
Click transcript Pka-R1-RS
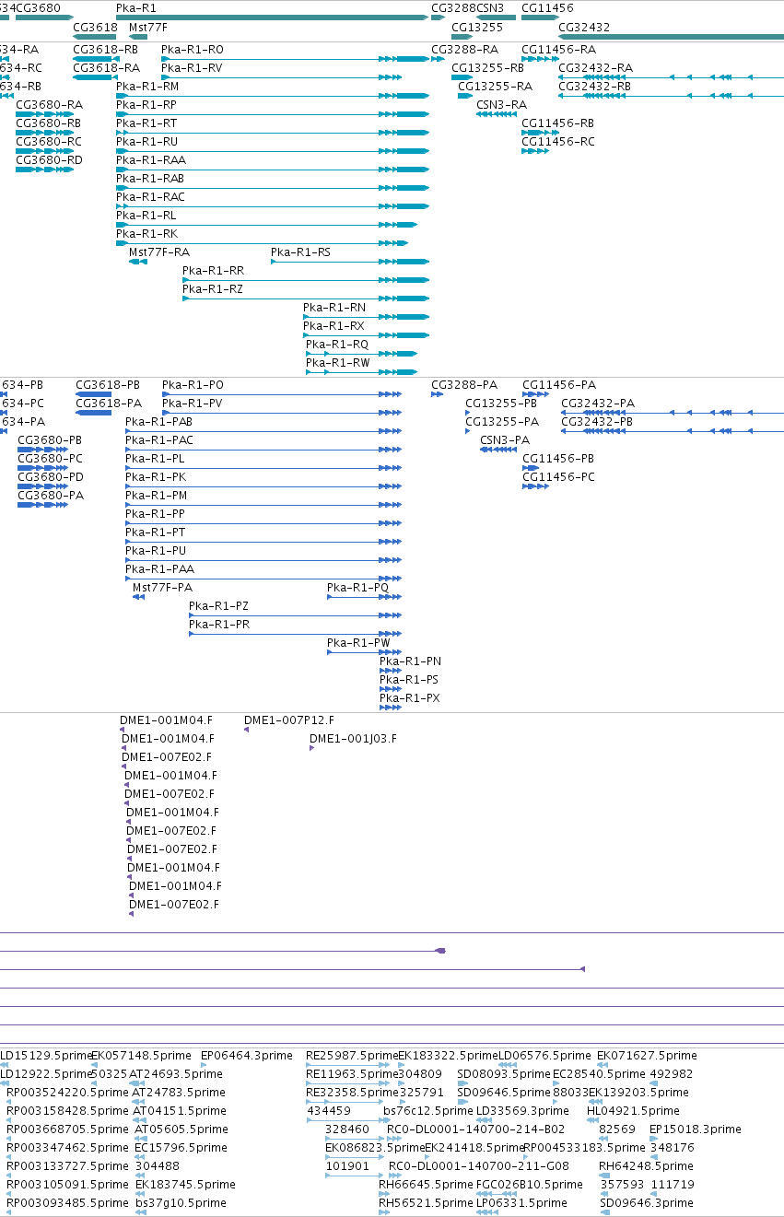(301, 252)
